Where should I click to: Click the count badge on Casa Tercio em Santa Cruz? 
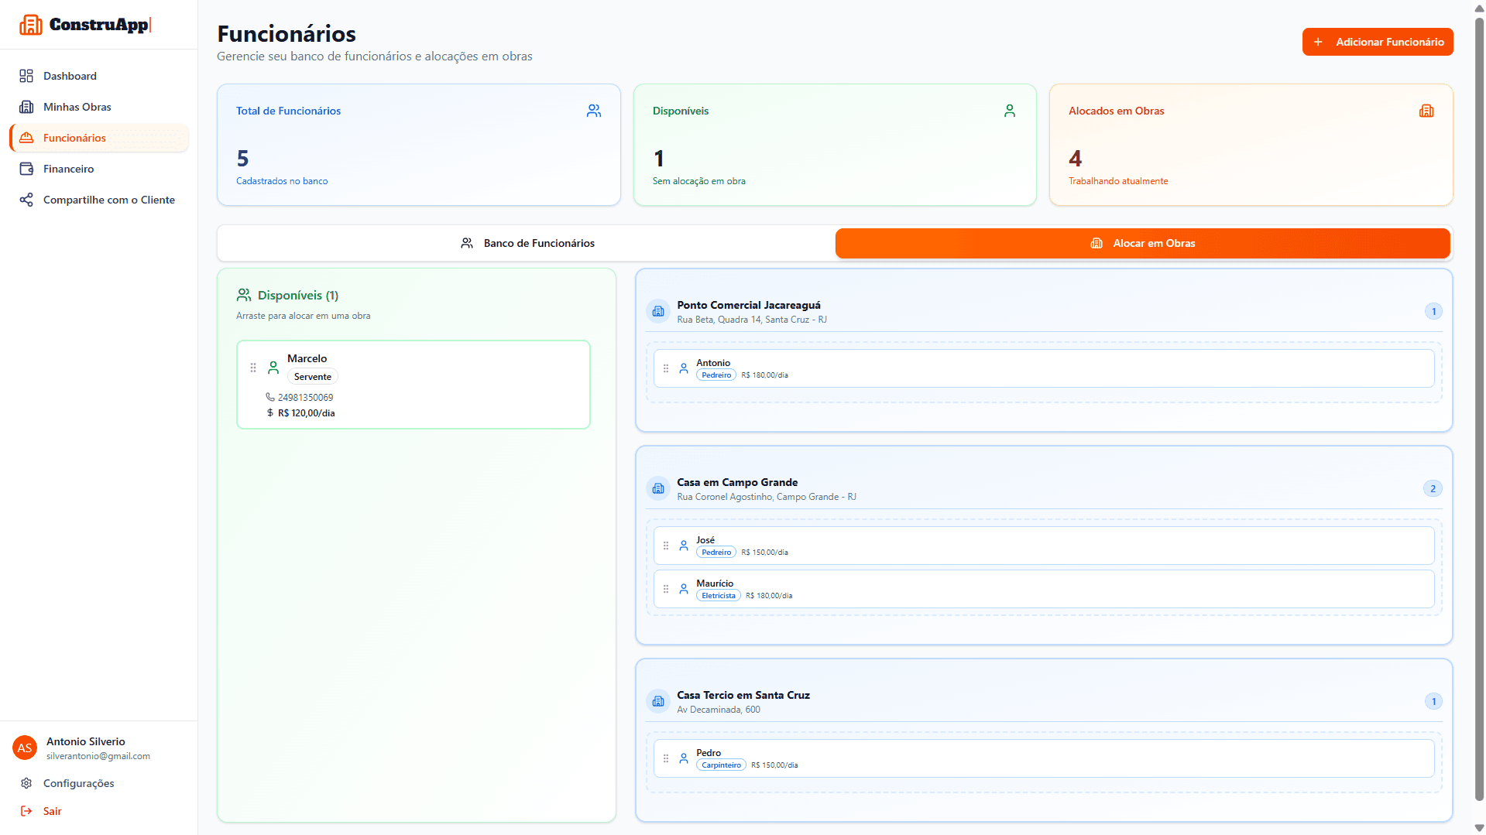coord(1433,701)
